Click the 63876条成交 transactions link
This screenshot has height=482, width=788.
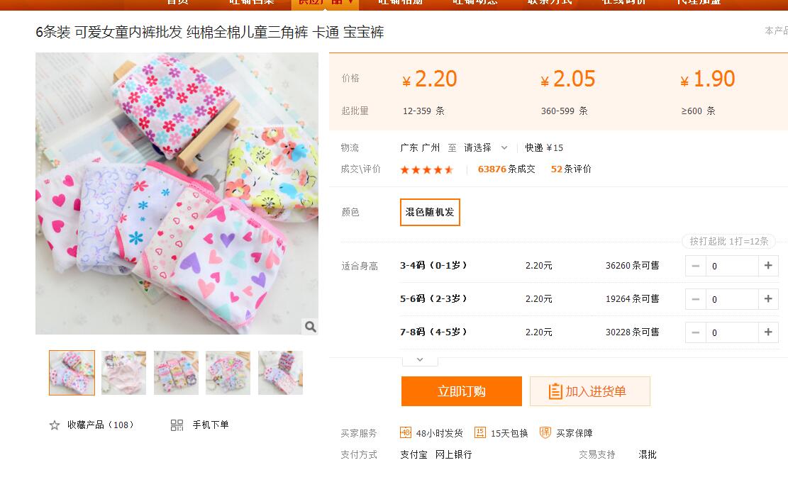(506, 169)
